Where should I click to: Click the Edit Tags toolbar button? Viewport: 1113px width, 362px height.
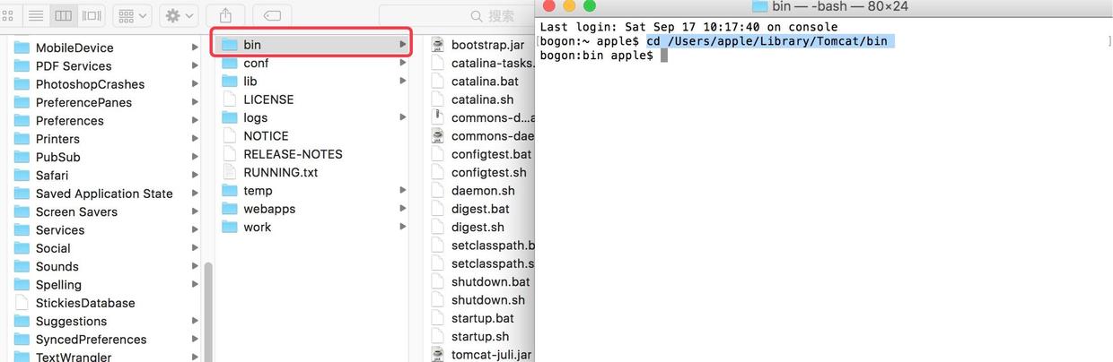(272, 15)
